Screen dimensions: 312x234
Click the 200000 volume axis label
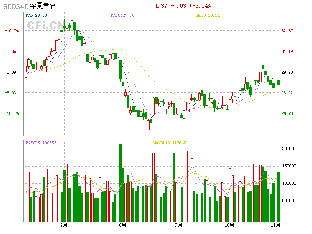coord(290,149)
